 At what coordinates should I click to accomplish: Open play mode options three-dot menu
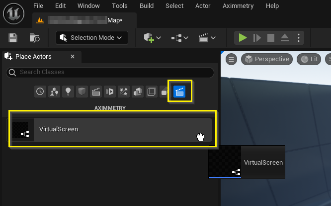[299, 38]
